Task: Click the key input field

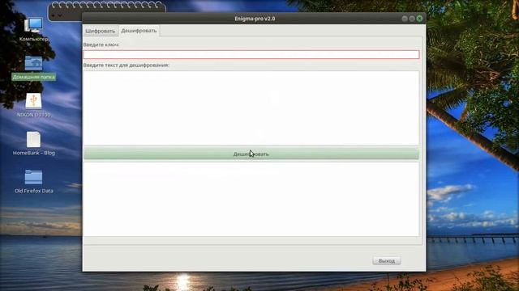Action: point(251,55)
